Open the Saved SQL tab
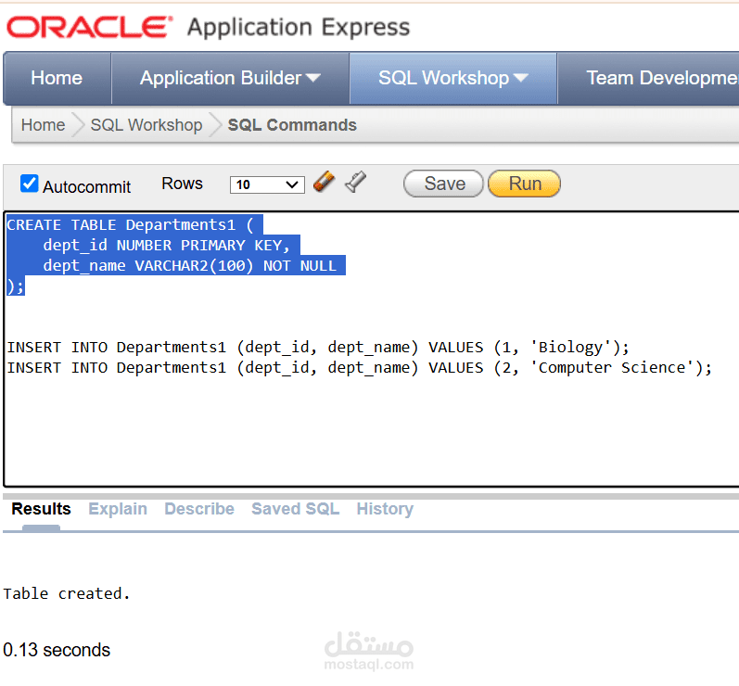 click(x=295, y=509)
